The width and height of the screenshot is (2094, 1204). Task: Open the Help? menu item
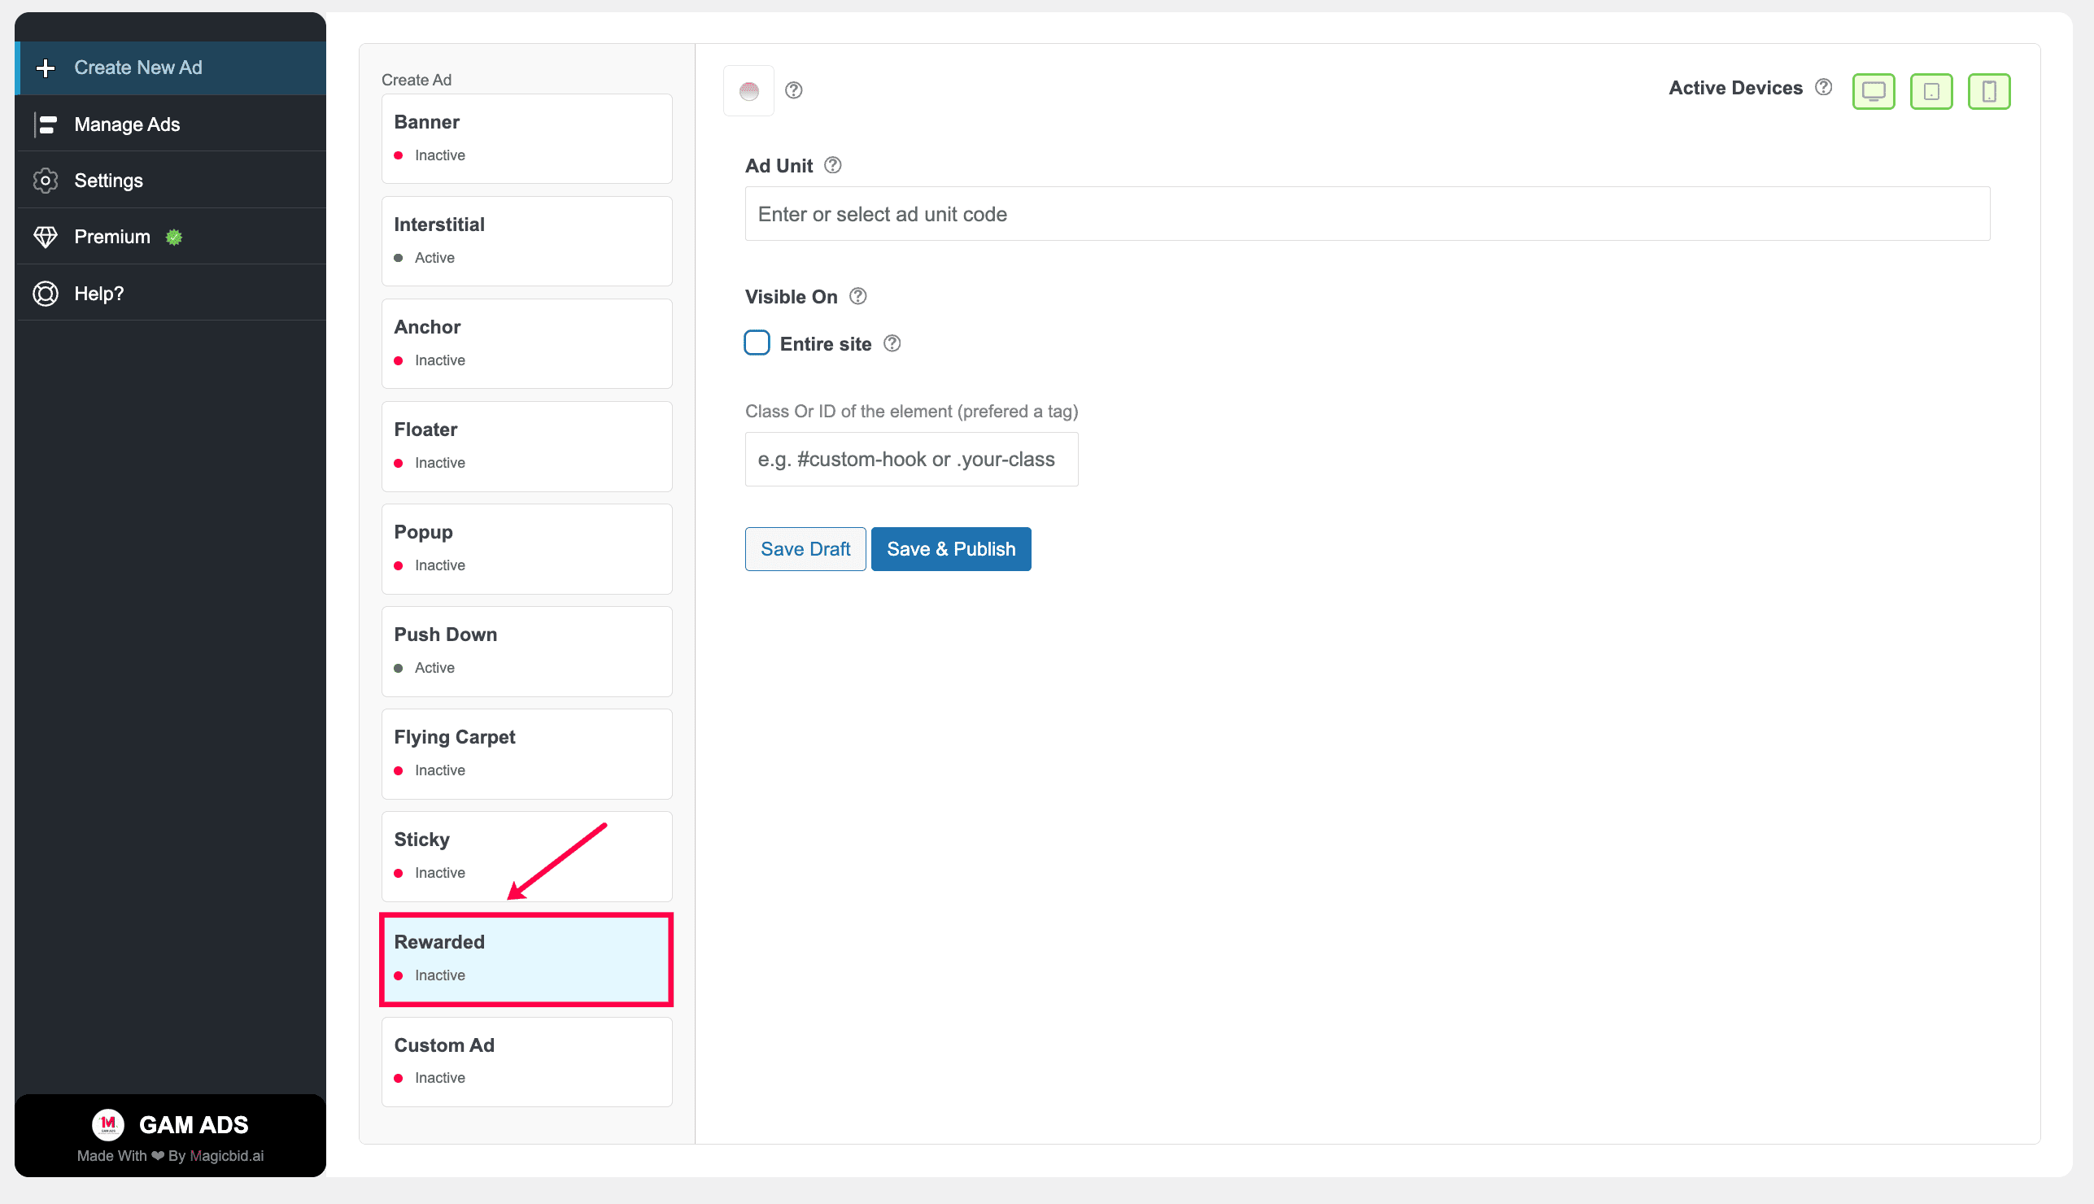[x=171, y=294]
